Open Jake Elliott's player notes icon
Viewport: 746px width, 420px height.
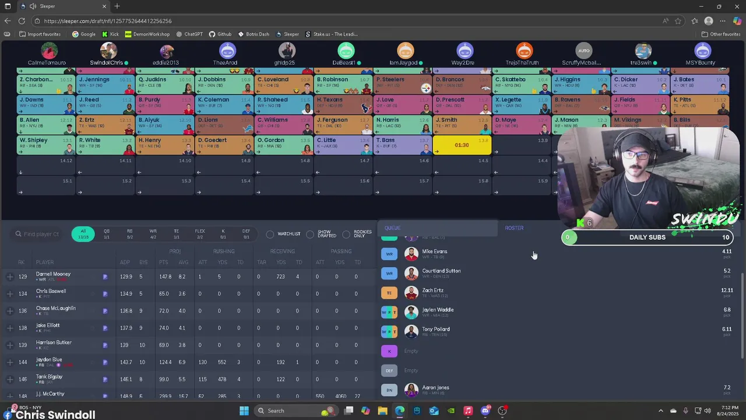point(105,328)
